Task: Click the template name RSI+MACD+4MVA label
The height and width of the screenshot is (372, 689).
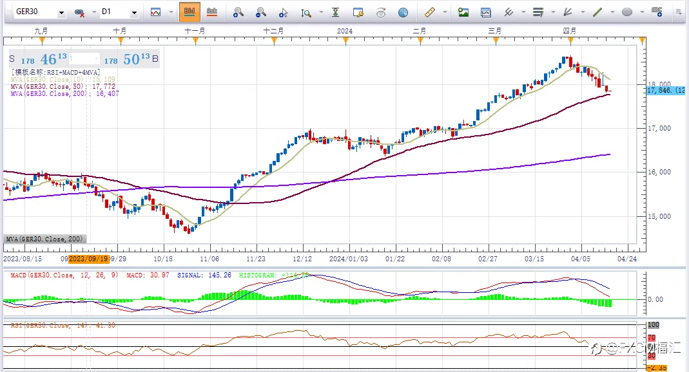Action: click(56, 72)
